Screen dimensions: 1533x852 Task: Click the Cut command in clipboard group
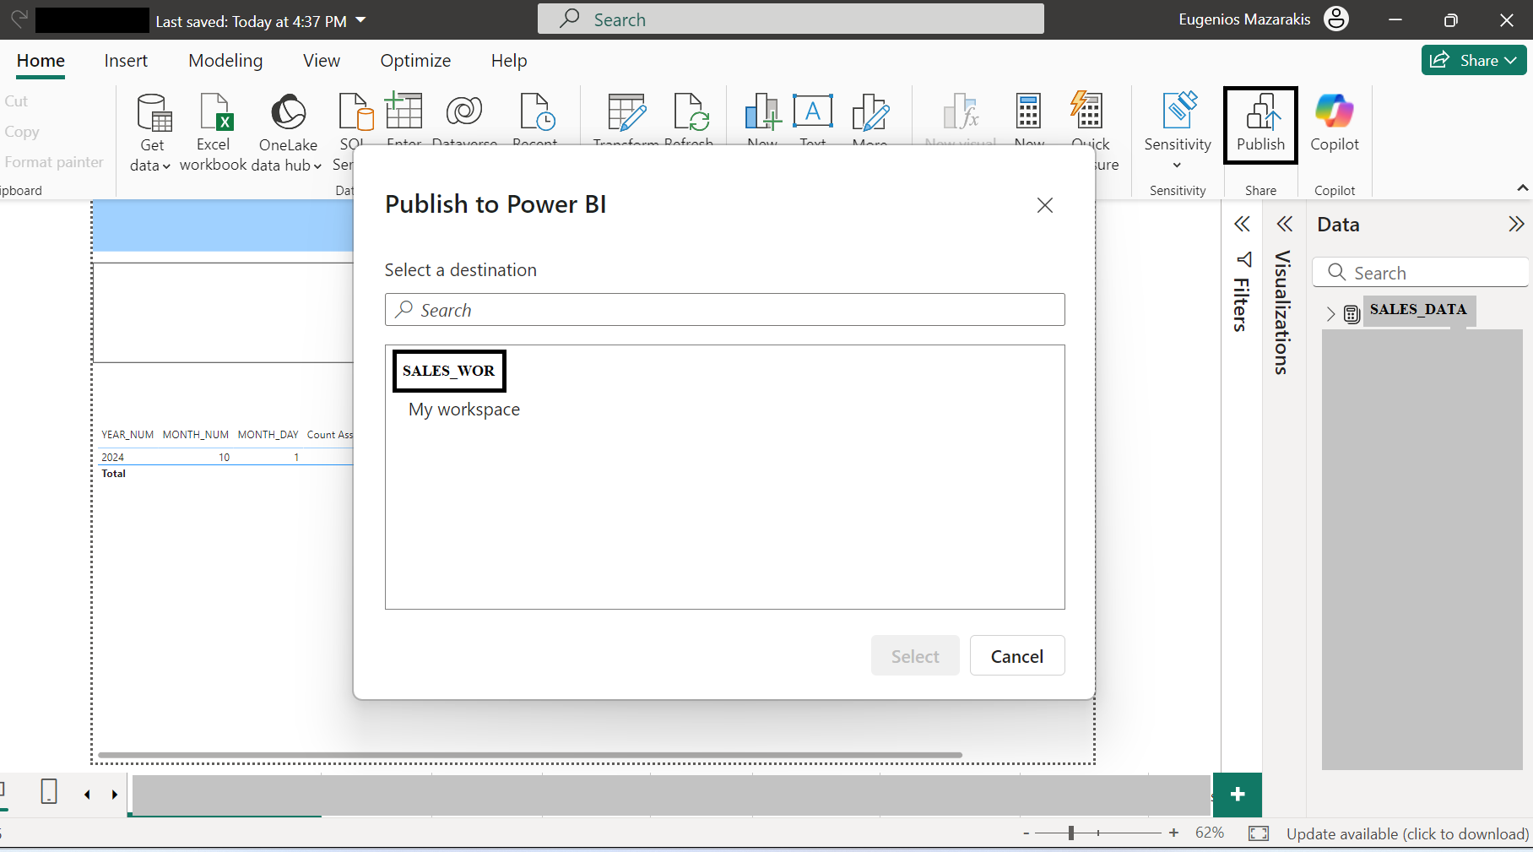click(x=16, y=101)
